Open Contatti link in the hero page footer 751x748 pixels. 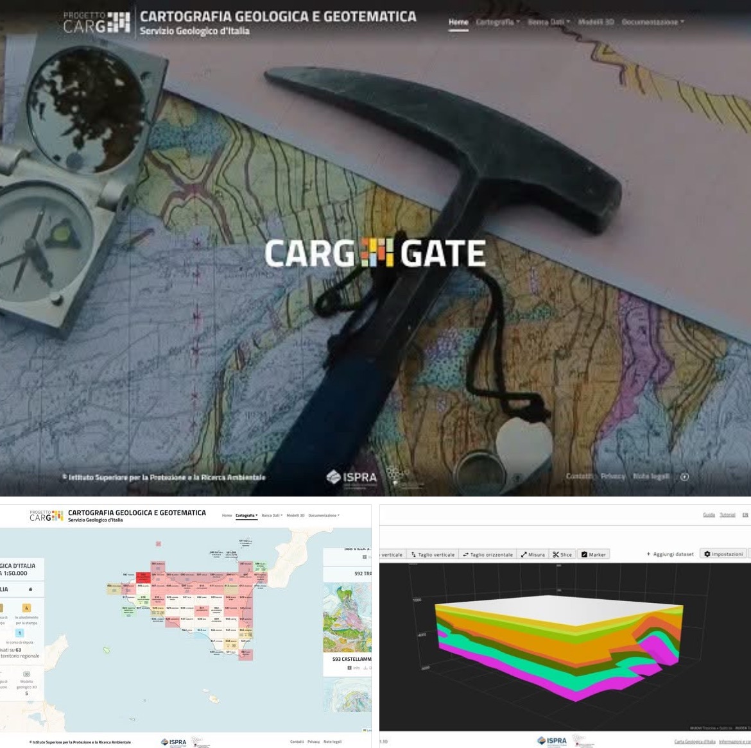(x=578, y=476)
